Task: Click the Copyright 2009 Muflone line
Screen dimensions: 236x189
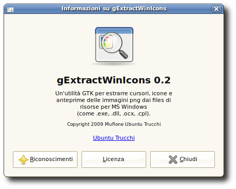Action: (114, 124)
